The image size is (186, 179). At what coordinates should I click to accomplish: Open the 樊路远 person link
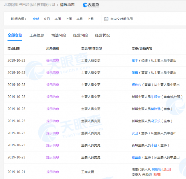coord(156,109)
